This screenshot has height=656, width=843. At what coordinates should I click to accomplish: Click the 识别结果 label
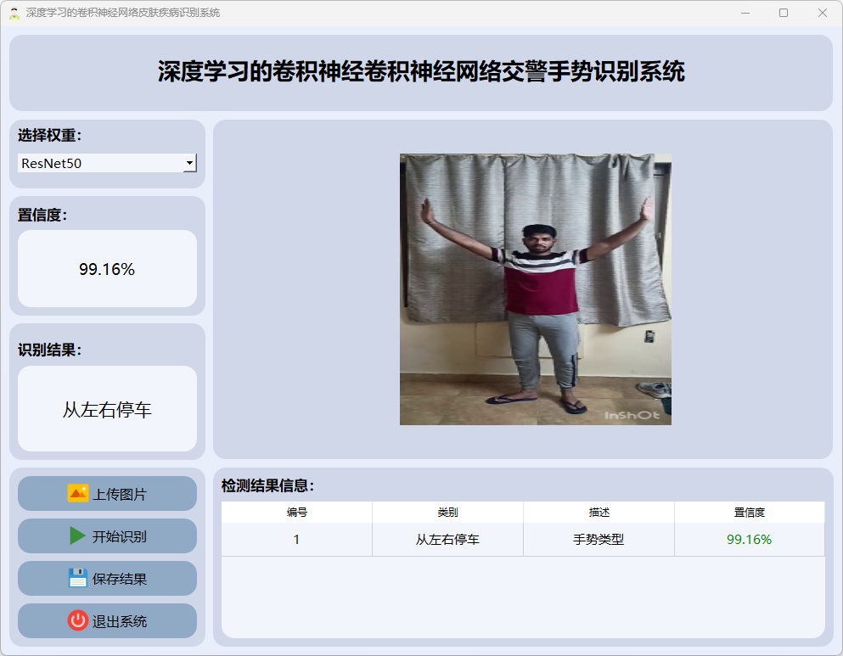tap(49, 350)
